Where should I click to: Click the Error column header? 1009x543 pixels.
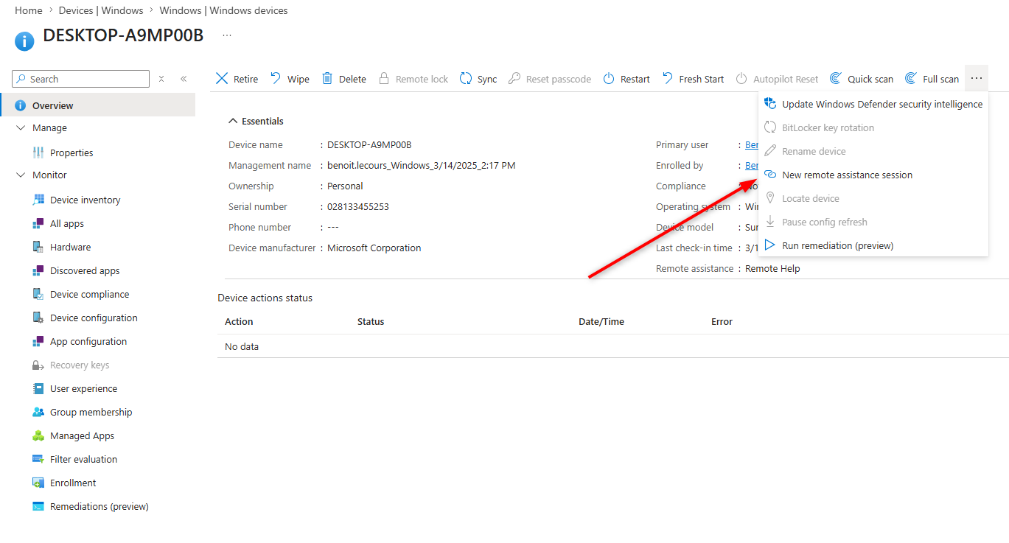(722, 321)
